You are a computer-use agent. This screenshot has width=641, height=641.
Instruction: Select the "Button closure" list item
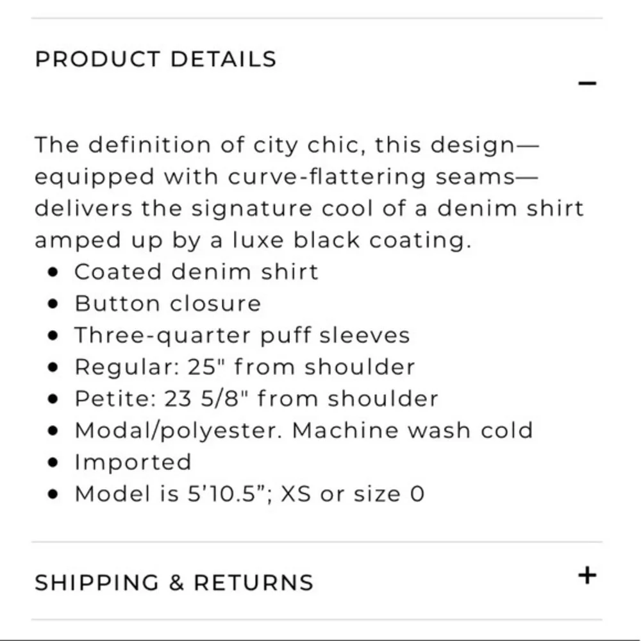pyautogui.click(x=168, y=303)
